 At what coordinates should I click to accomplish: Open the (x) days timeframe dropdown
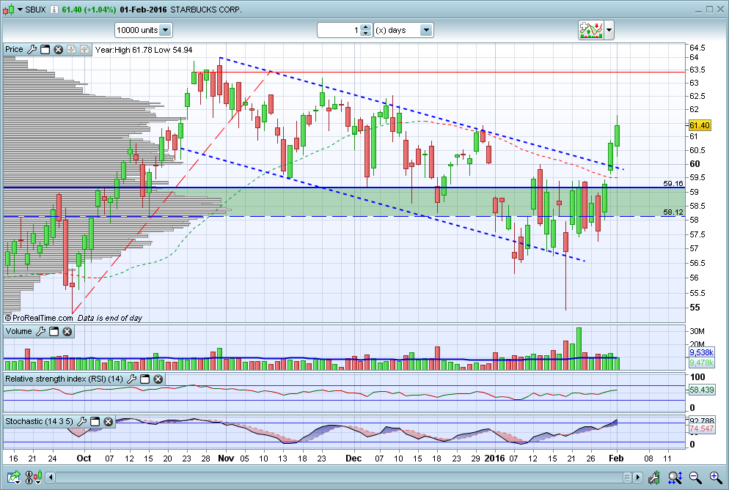point(426,30)
